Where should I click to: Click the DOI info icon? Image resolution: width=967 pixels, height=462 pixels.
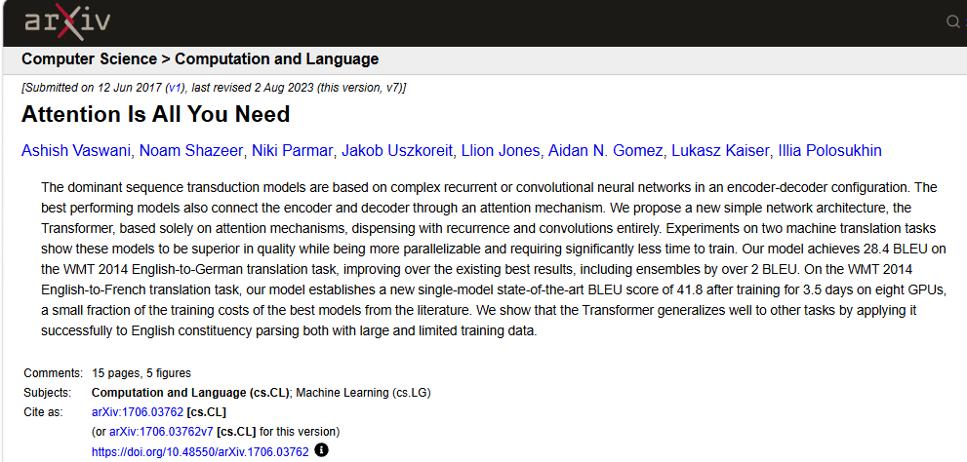tap(321, 450)
